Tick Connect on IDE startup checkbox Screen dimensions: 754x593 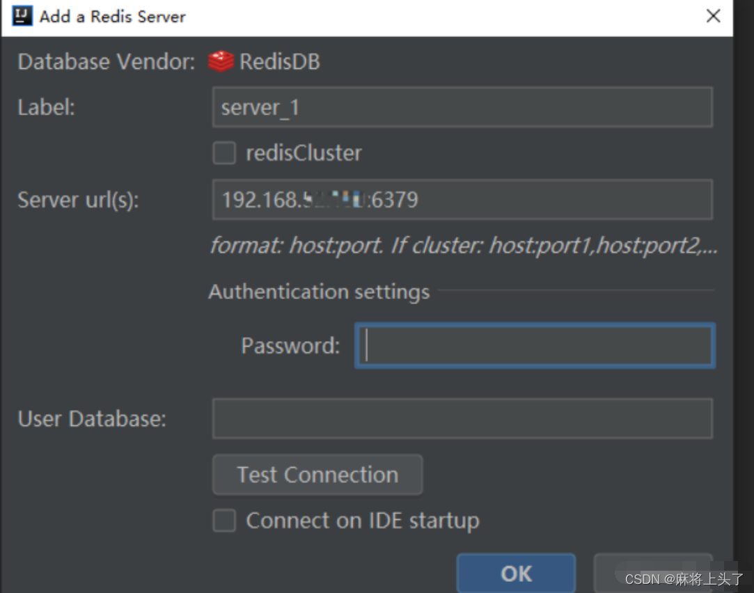click(x=224, y=521)
